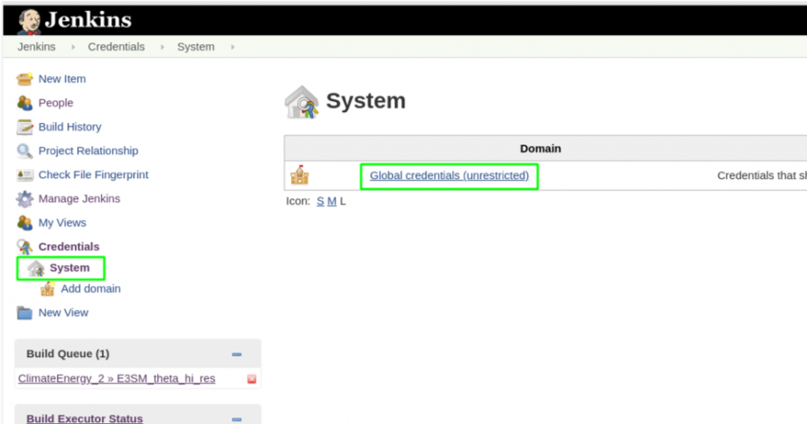Click the Credentials keys icon

coord(25,247)
